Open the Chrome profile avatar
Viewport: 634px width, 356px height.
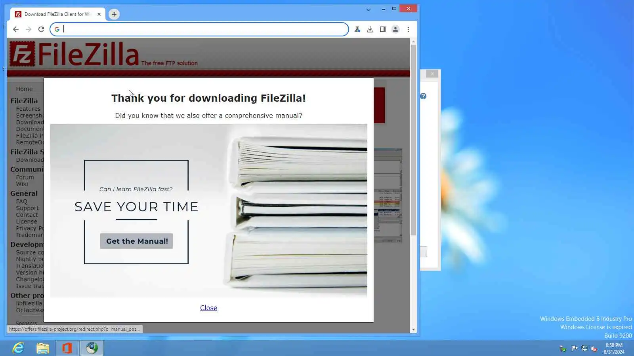pyautogui.click(x=395, y=29)
